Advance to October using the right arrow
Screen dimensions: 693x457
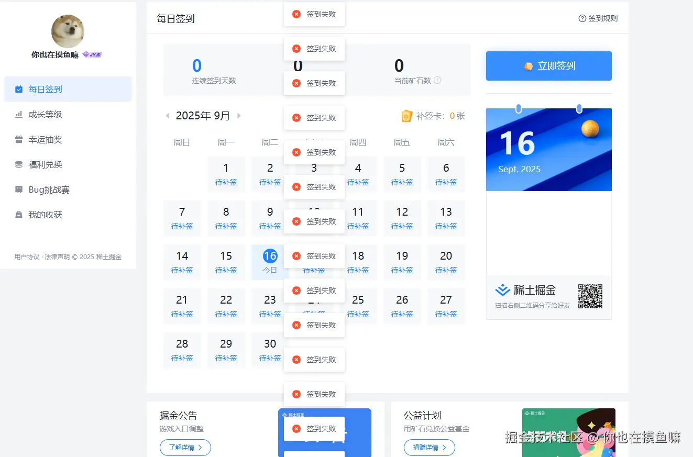239,116
